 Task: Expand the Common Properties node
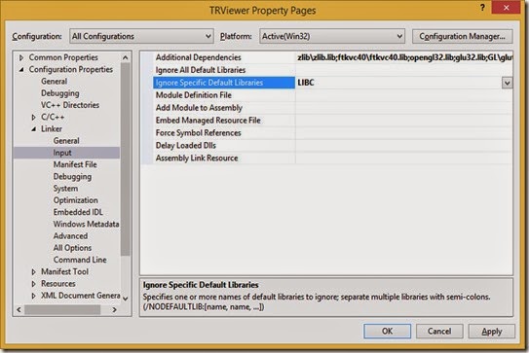click(x=21, y=57)
